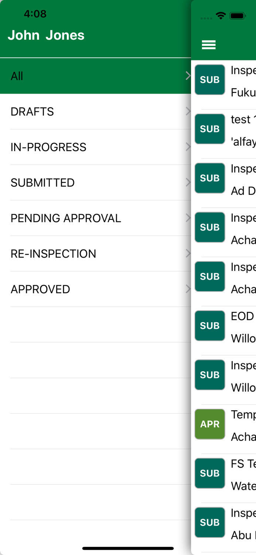The image size is (256, 555).
Task: Tap the SUB badge on the Fukuoka inspection
Action: (x=209, y=80)
